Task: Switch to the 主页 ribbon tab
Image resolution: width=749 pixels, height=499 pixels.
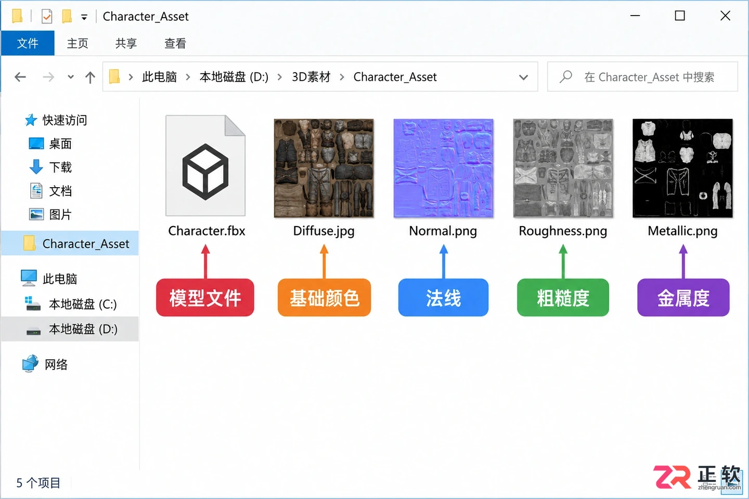Action: [78, 43]
